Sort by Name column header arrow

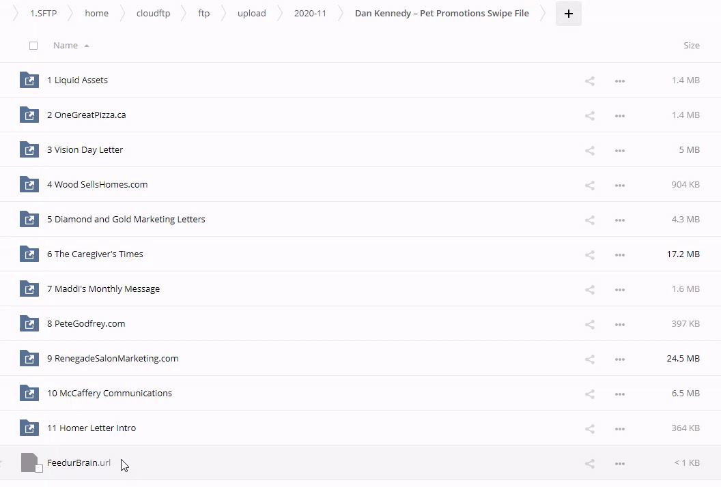tap(87, 46)
